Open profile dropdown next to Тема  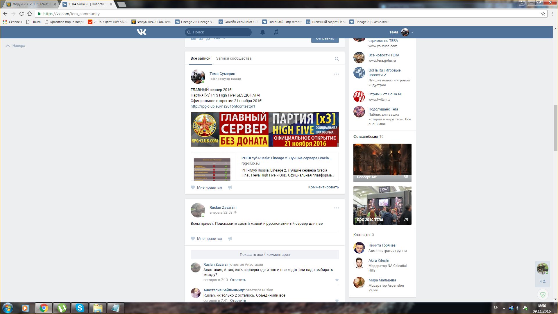412,32
